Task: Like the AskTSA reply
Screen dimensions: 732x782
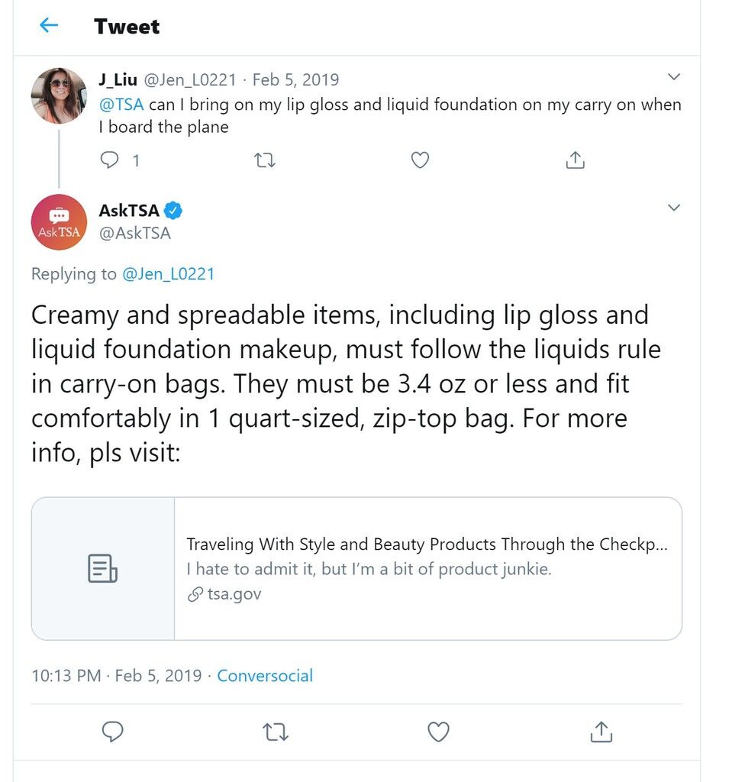Action: click(438, 732)
